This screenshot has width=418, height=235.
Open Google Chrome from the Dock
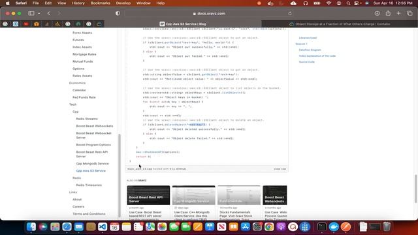pyautogui.click(x=269, y=227)
